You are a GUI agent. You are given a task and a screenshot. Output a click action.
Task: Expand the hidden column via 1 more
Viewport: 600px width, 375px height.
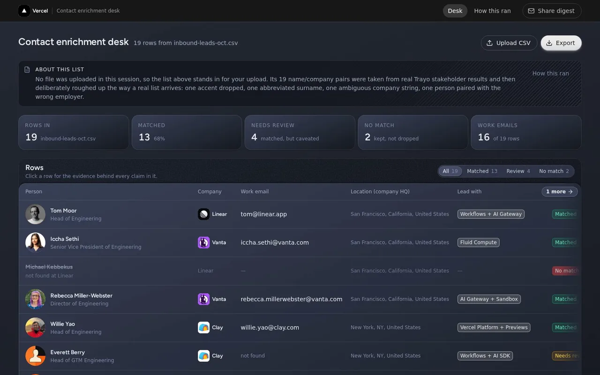pos(560,191)
